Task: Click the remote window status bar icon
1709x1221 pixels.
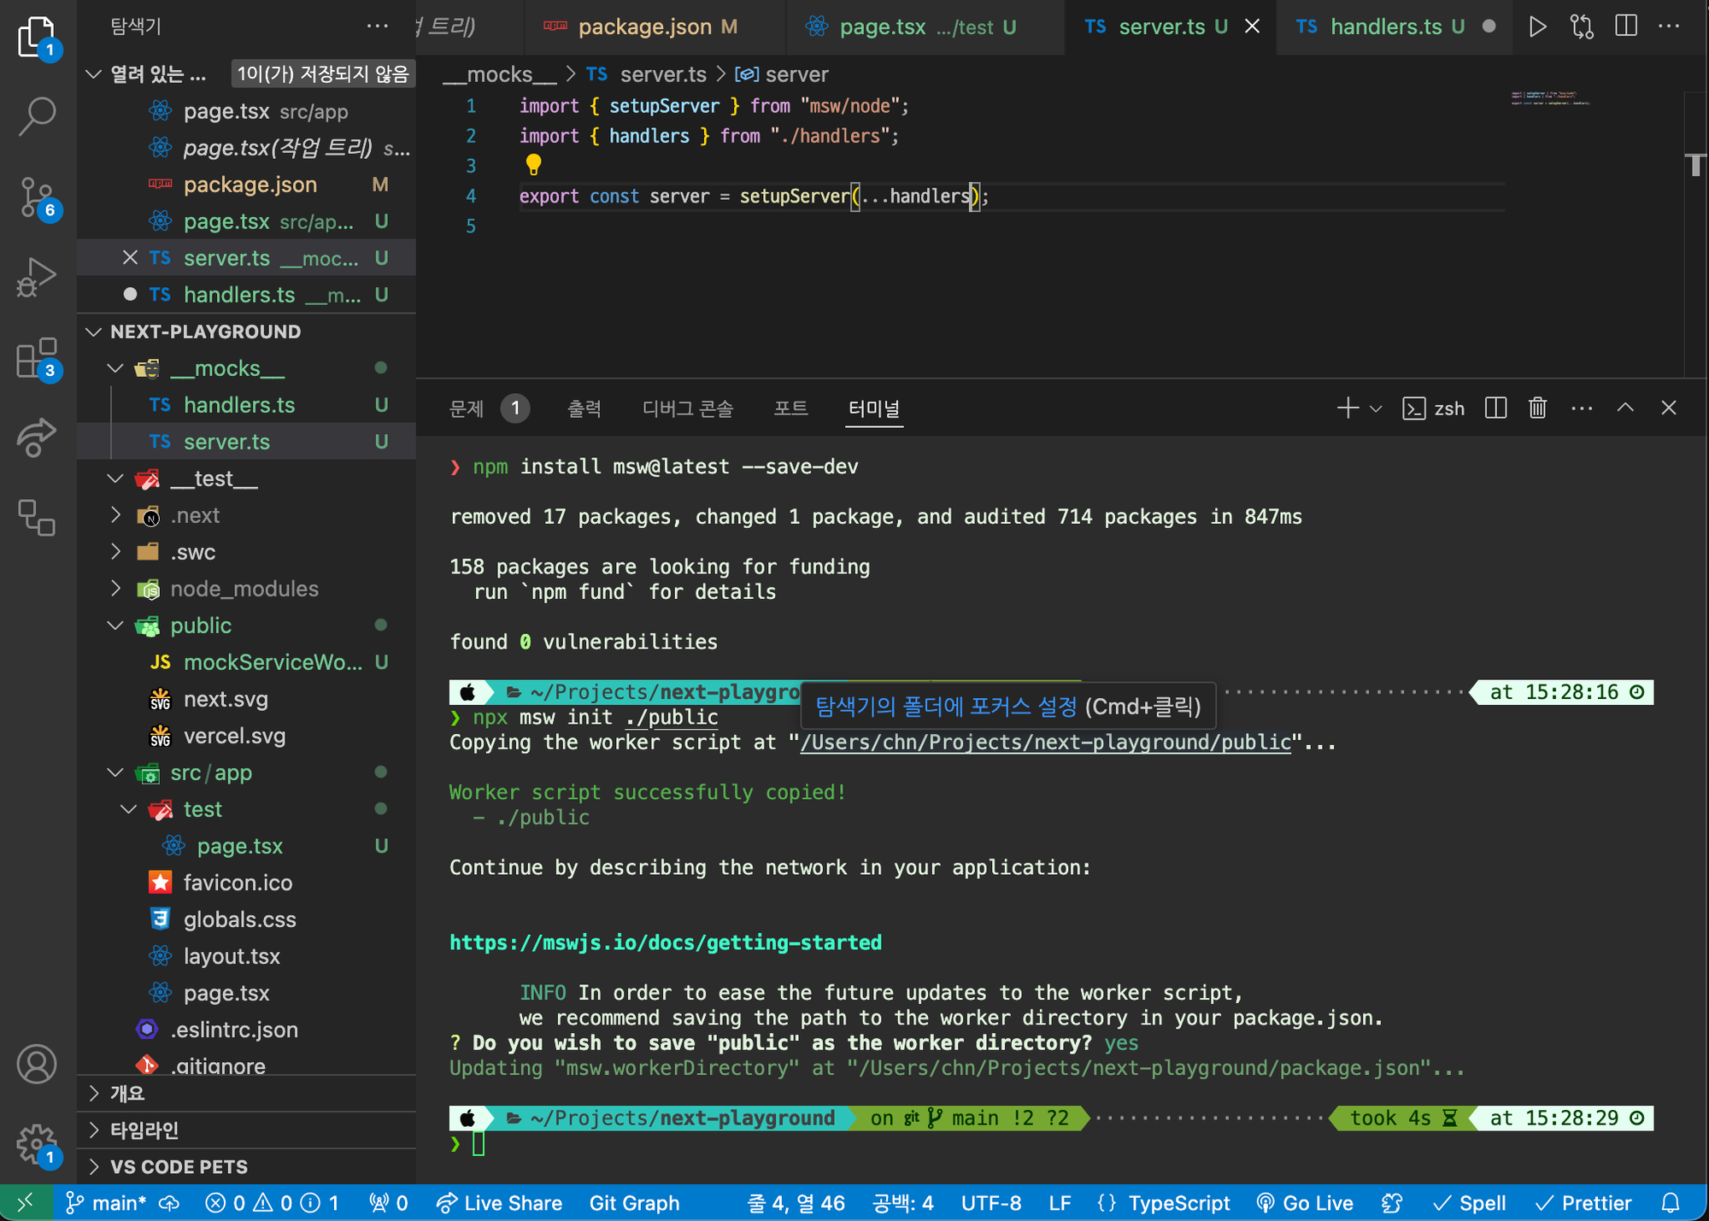Action: pyautogui.click(x=26, y=1203)
